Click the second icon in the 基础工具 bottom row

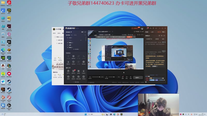point(73,77)
